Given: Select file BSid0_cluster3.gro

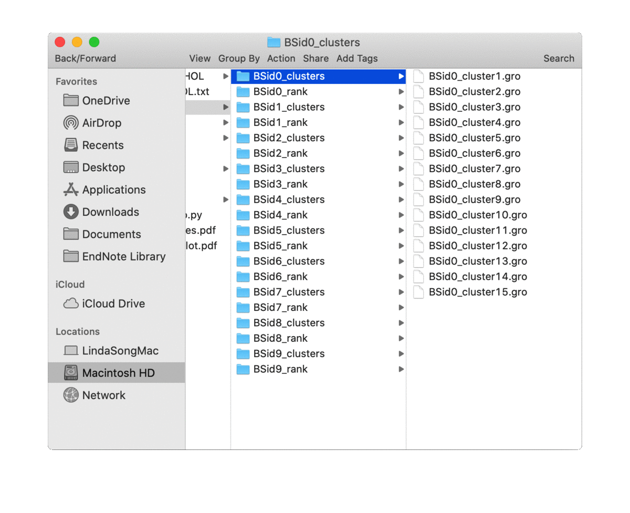Looking at the screenshot, I should coord(474,107).
